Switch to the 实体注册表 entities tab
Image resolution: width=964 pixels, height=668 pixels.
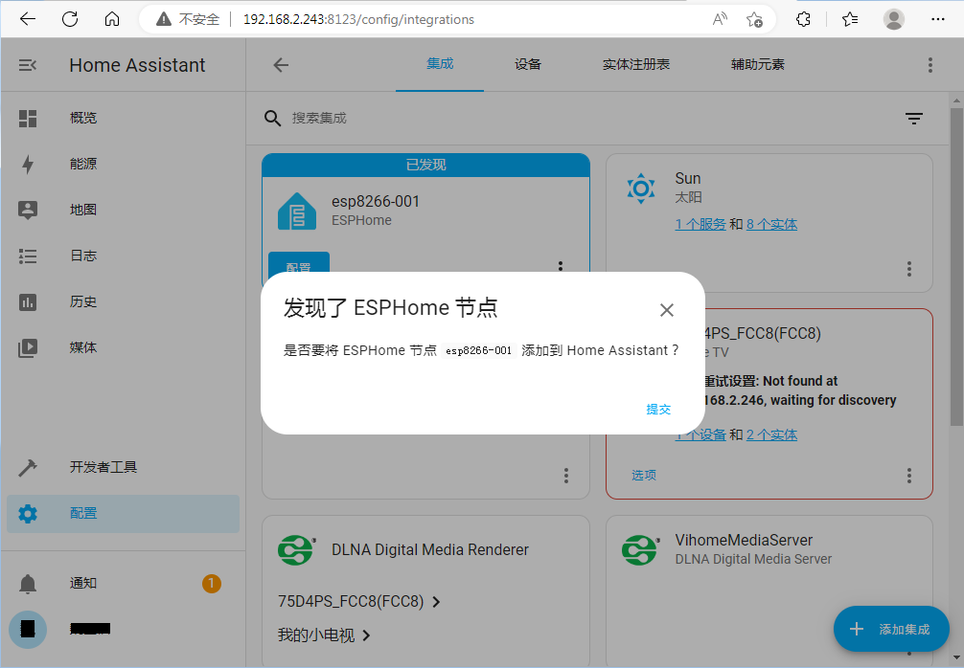635,64
